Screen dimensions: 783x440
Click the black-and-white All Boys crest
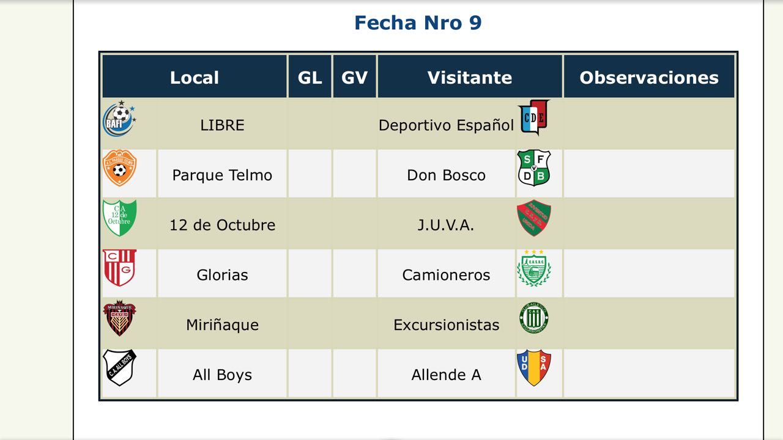pyautogui.click(x=119, y=367)
